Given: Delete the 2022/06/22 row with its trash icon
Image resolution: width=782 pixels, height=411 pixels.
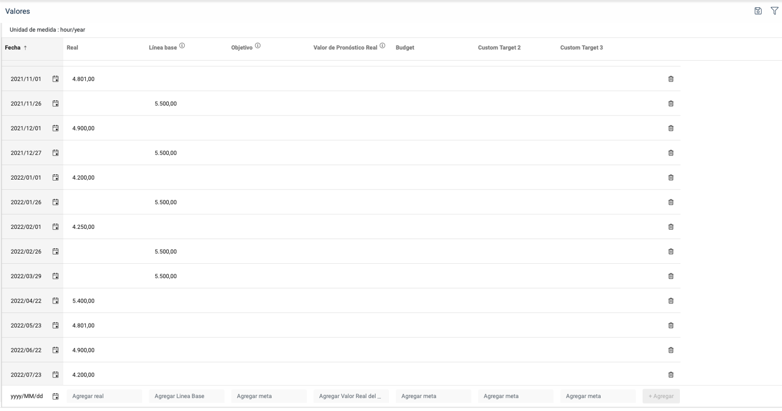Looking at the screenshot, I should [671, 350].
